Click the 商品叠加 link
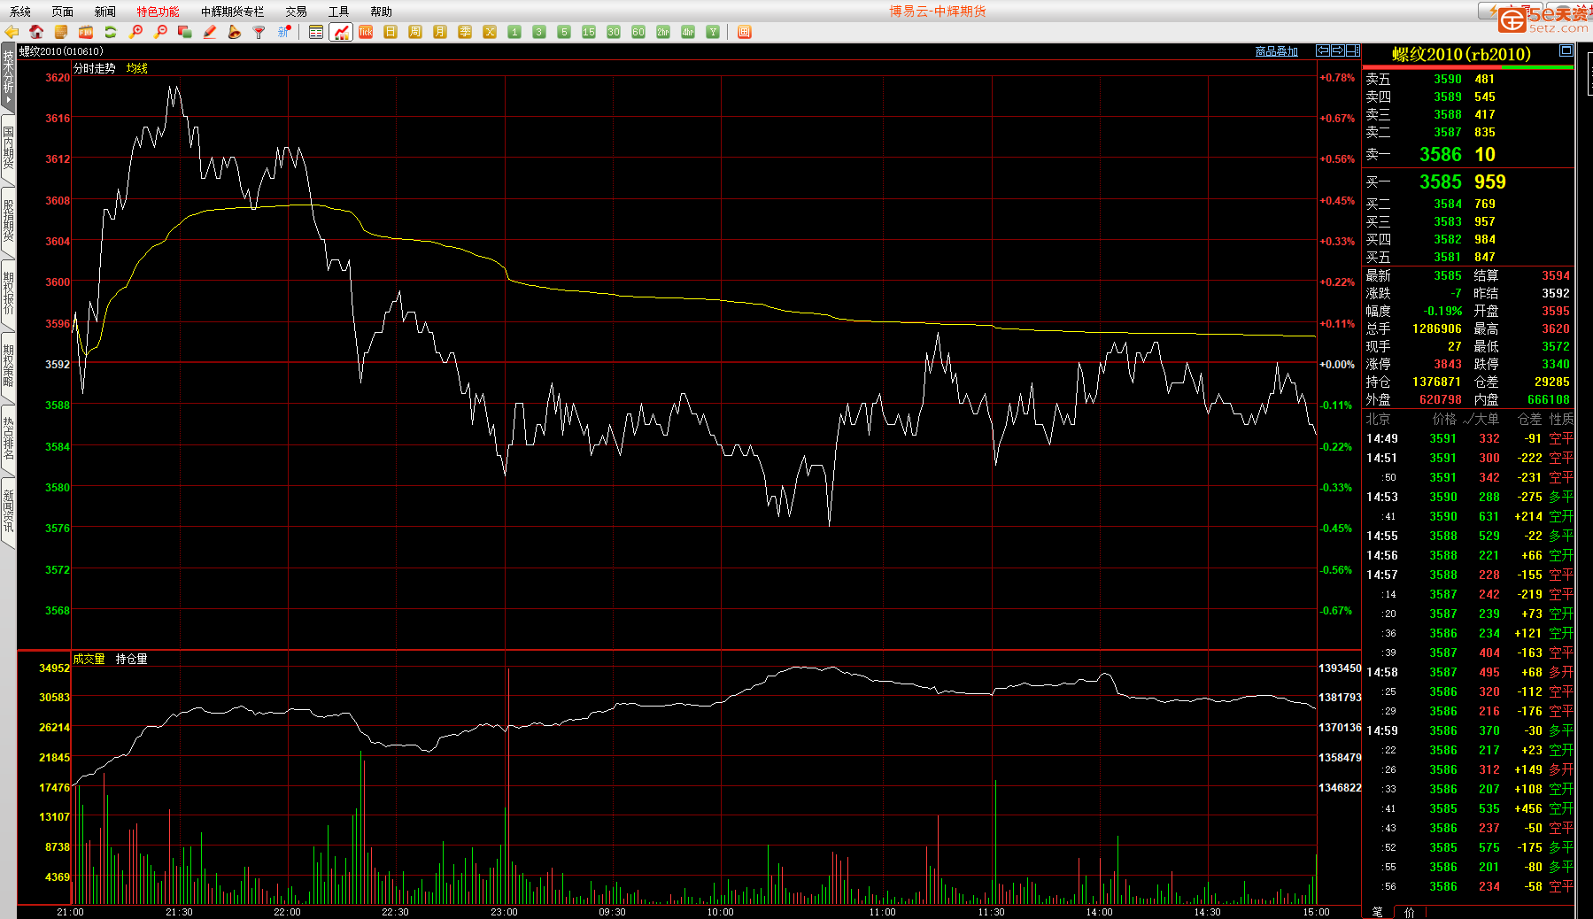The width and height of the screenshot is (1593, 919). pos(1277,51)
